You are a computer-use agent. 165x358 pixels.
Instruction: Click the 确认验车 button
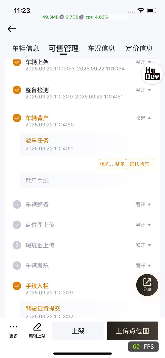click(139, 164)
